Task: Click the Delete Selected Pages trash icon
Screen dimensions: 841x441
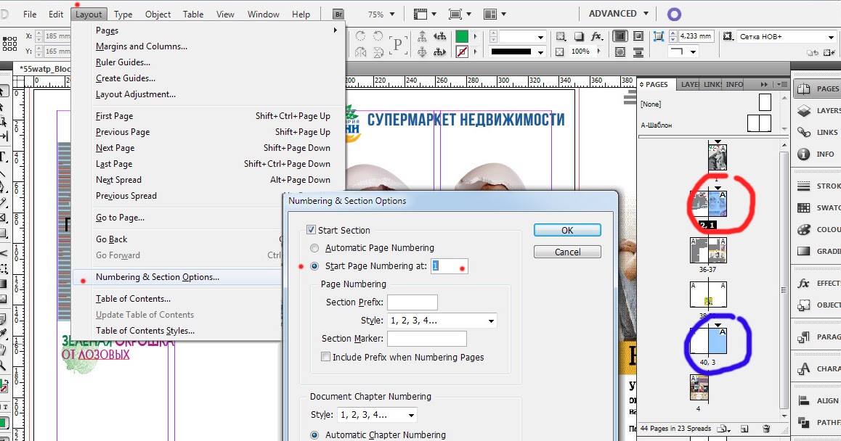Action: pos(766,429)
